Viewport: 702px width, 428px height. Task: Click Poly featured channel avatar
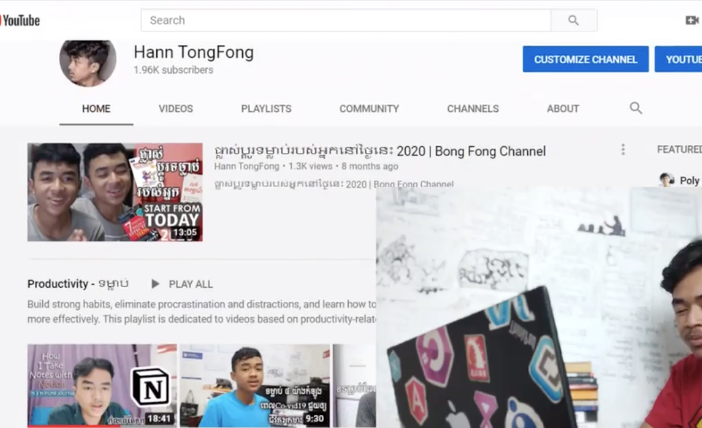(667, 180)
